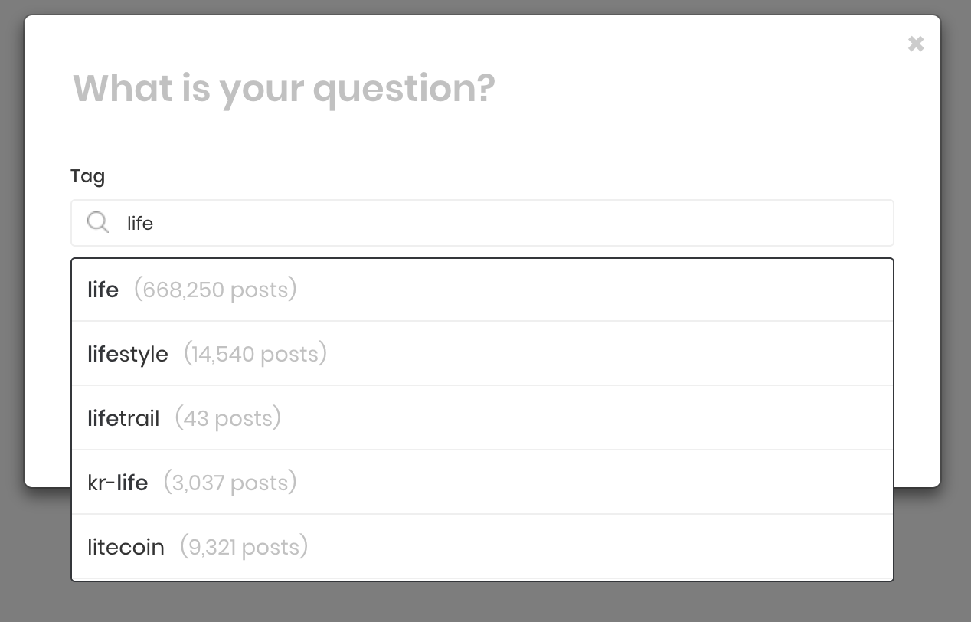This screenshot has width=971, height=622.
Task: Choose the 'litecoin' tag option
Action: click(x=482, y=546)
